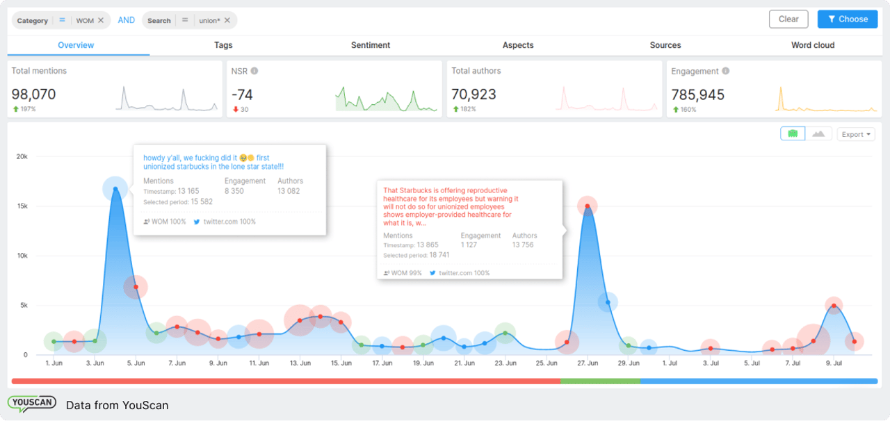Switch to area chart view
890x421 pixels.
click(x=818, y=134)
